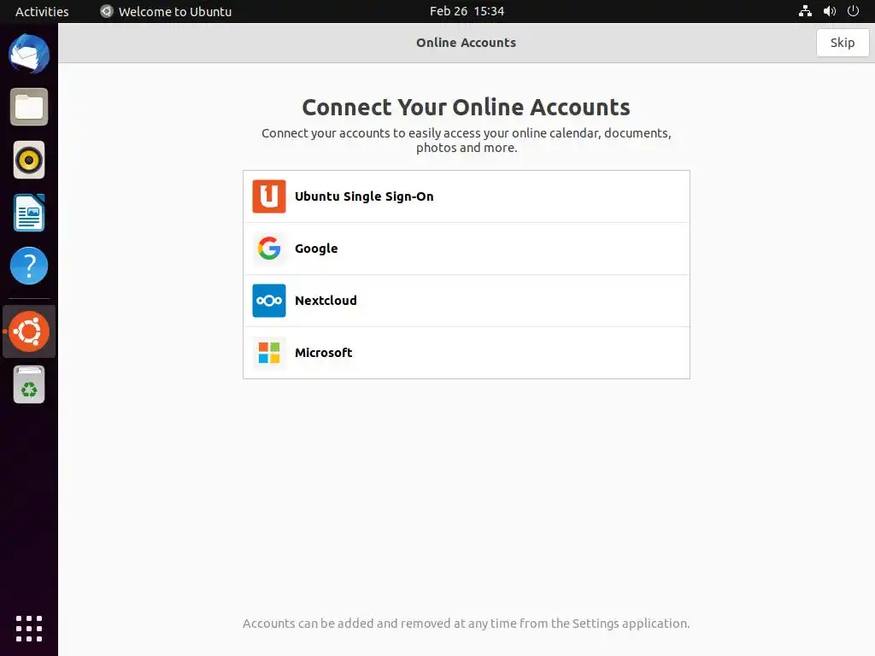Open the clock showing Feb 26 15:34

pyautogui.click(x=467, y=11)
